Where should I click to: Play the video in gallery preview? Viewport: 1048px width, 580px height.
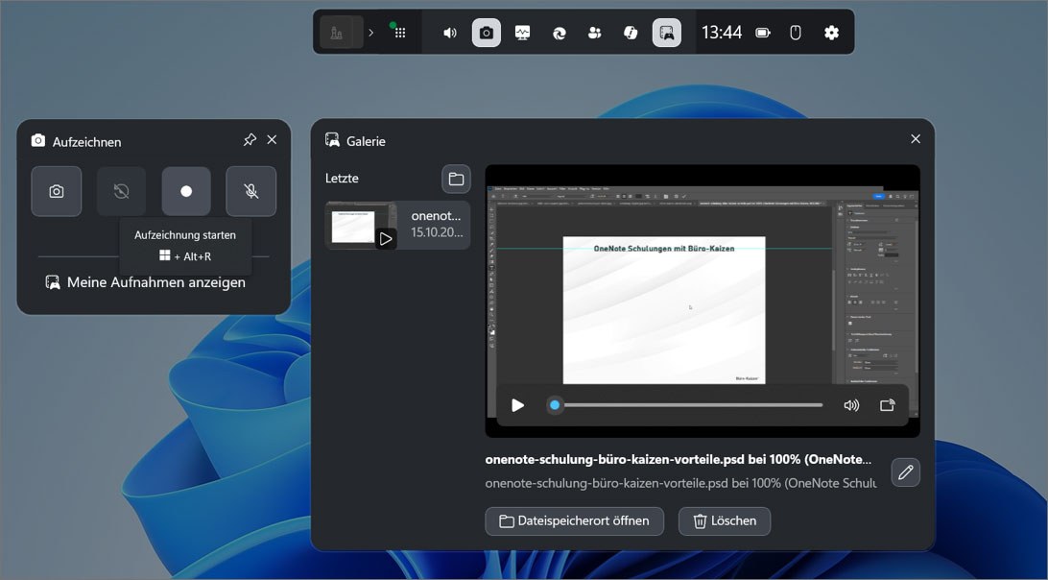point(518,405)
